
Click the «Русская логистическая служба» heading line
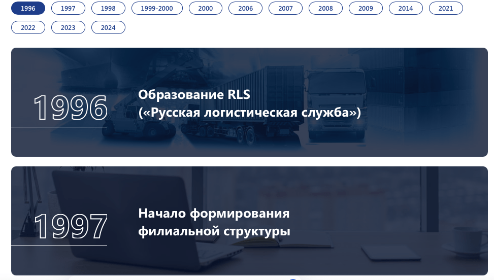coord(249,113)
